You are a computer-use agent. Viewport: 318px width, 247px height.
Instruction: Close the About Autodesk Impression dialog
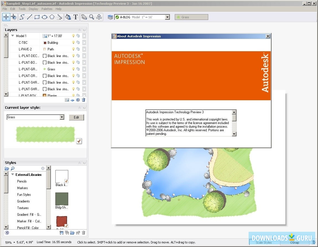pos(268,36)
